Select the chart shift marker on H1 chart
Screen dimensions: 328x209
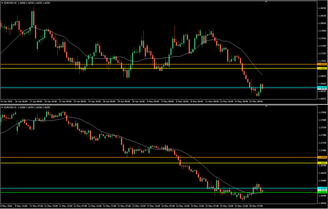point(266,106)
